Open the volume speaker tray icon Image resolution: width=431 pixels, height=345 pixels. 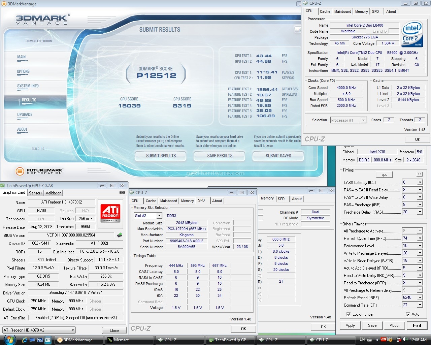coord(405,340)
